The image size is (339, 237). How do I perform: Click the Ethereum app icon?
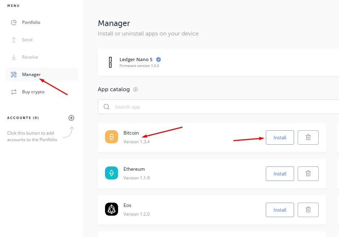pos(112,173)
